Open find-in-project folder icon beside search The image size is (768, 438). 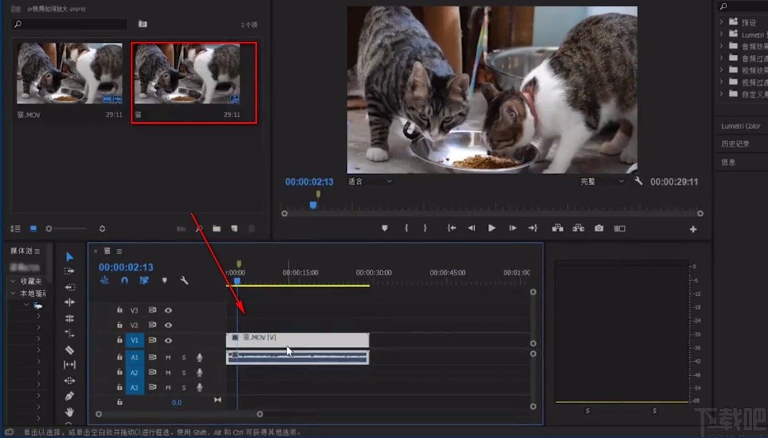coord(142,24)
